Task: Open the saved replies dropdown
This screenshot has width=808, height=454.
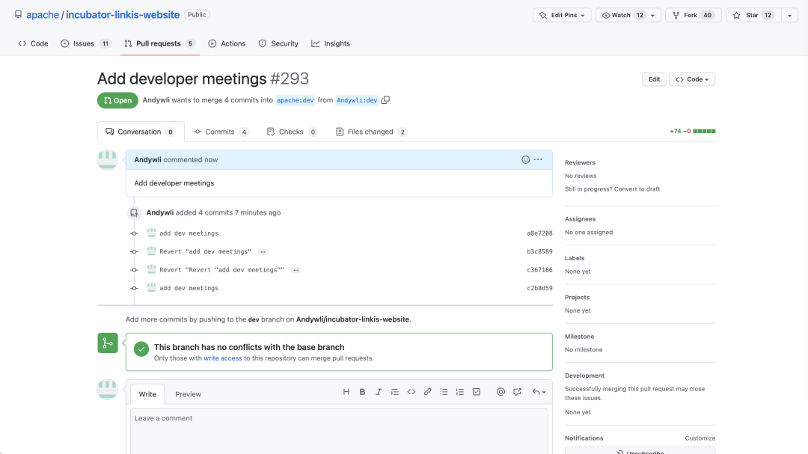Action: tap(539, 392)
